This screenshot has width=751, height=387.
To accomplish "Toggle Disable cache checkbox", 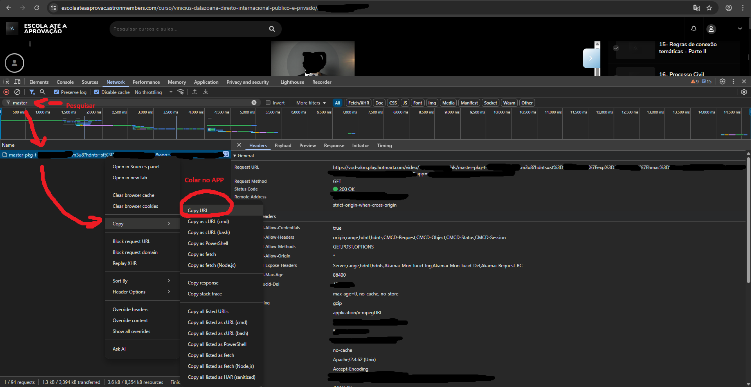I will click(x=97, y=92).
